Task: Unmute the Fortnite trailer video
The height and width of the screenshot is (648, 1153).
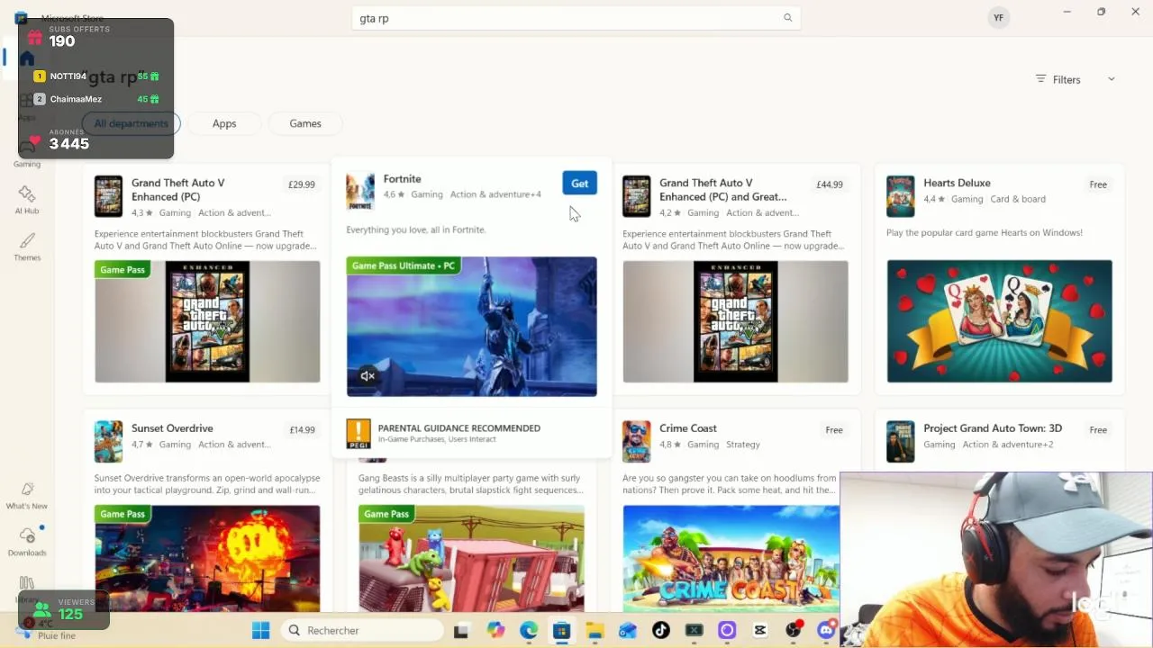Action: coord(368,376)
